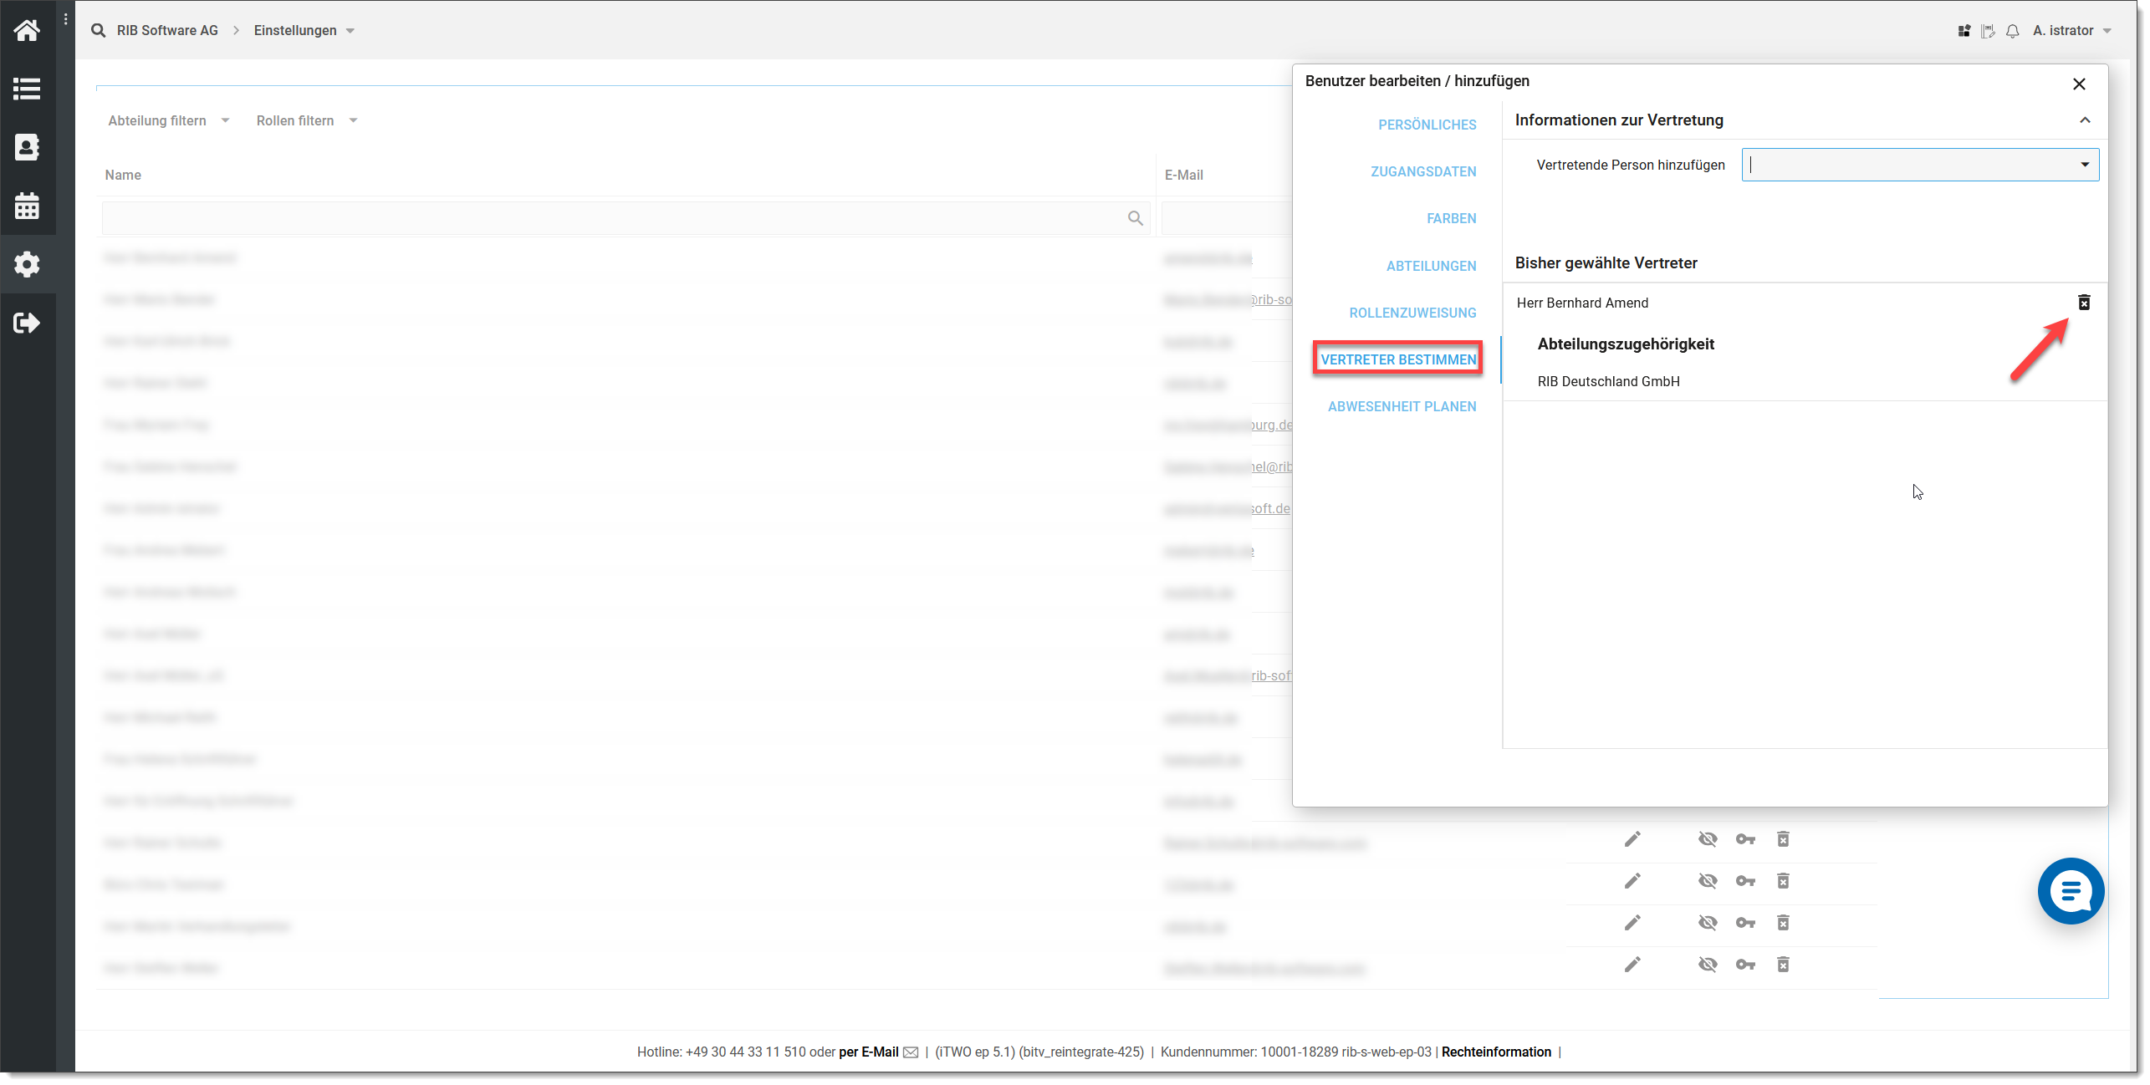The height and width of the screenshot is (1085, 2150).
Task: Open settings gear in the sidebar
Action: point(27,264)
